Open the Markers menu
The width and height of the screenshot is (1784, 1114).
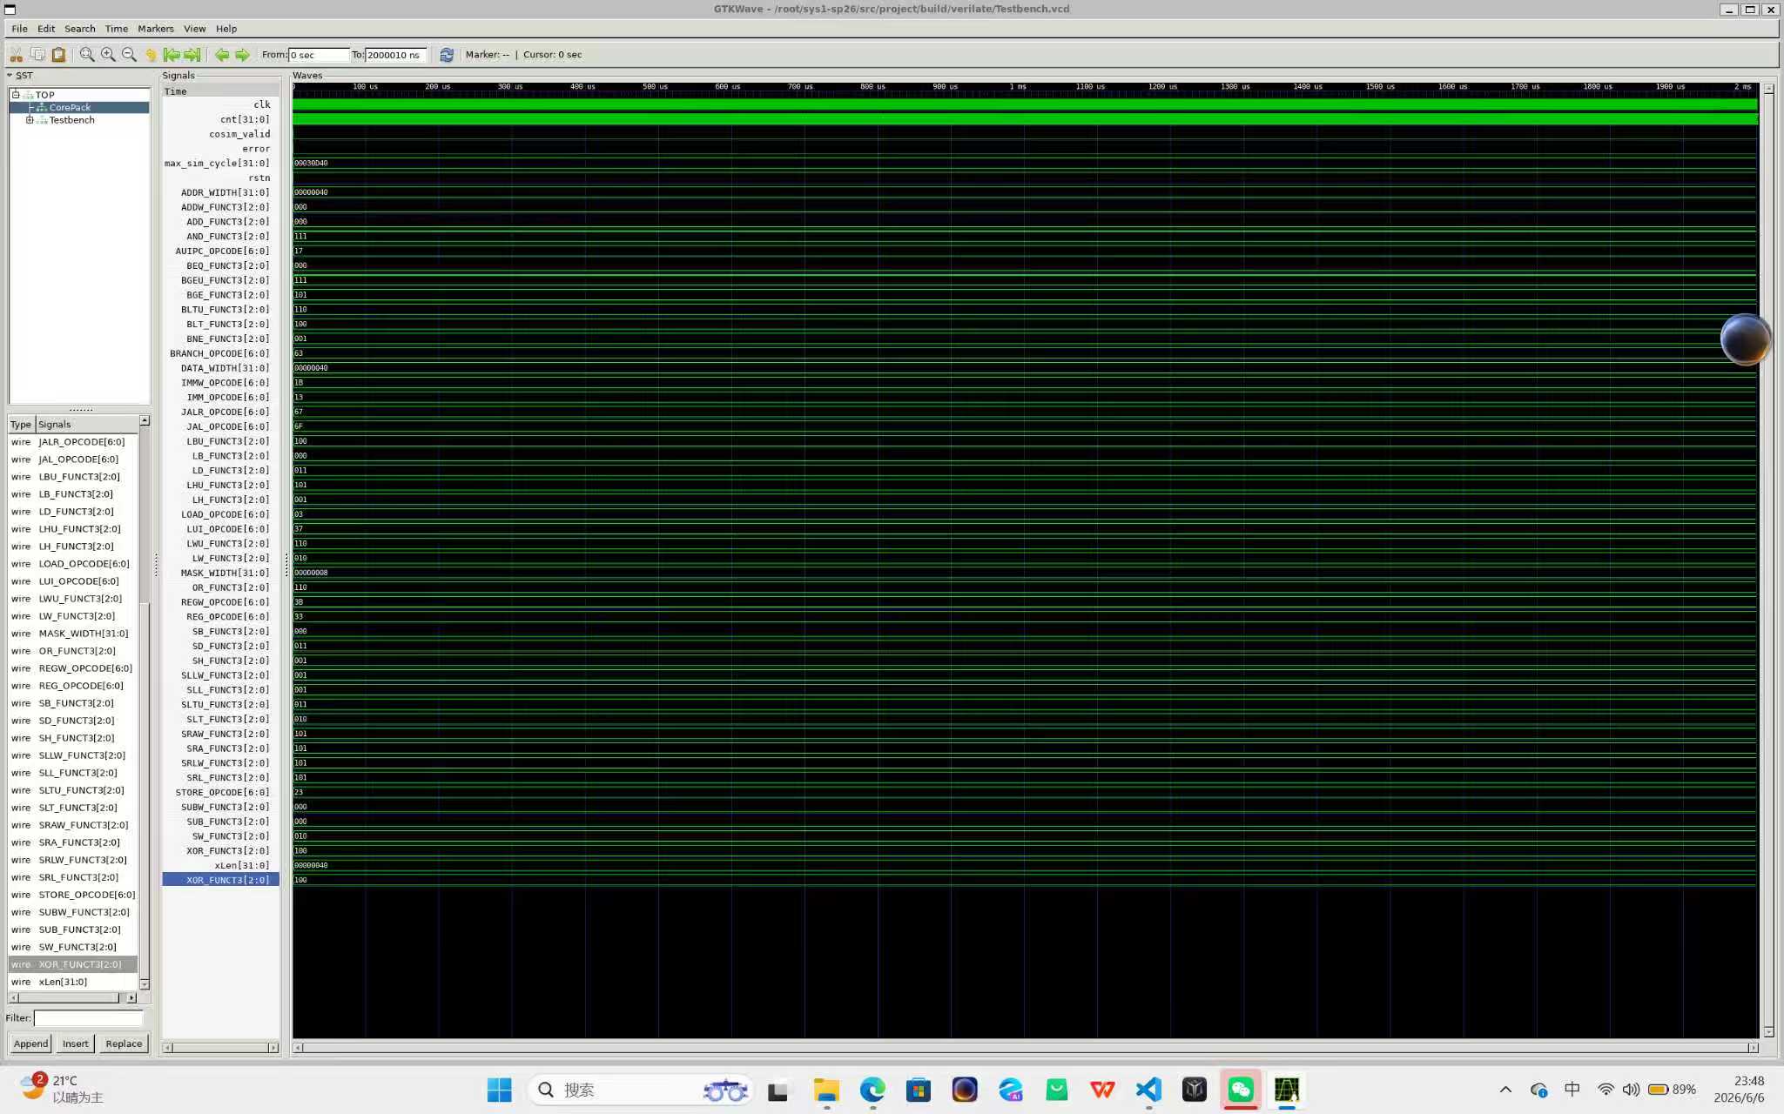pyautogui.click(x=156, y=29)
